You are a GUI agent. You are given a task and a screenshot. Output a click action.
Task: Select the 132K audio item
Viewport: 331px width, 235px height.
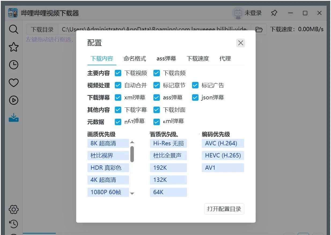pyautogui.click(x=168, y=180)
